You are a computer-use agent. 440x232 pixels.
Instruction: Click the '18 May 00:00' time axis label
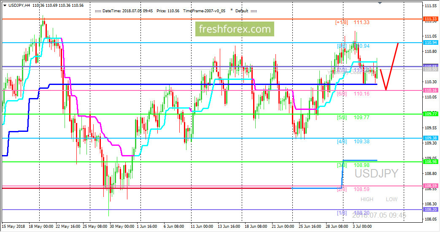tap(41, 227)
